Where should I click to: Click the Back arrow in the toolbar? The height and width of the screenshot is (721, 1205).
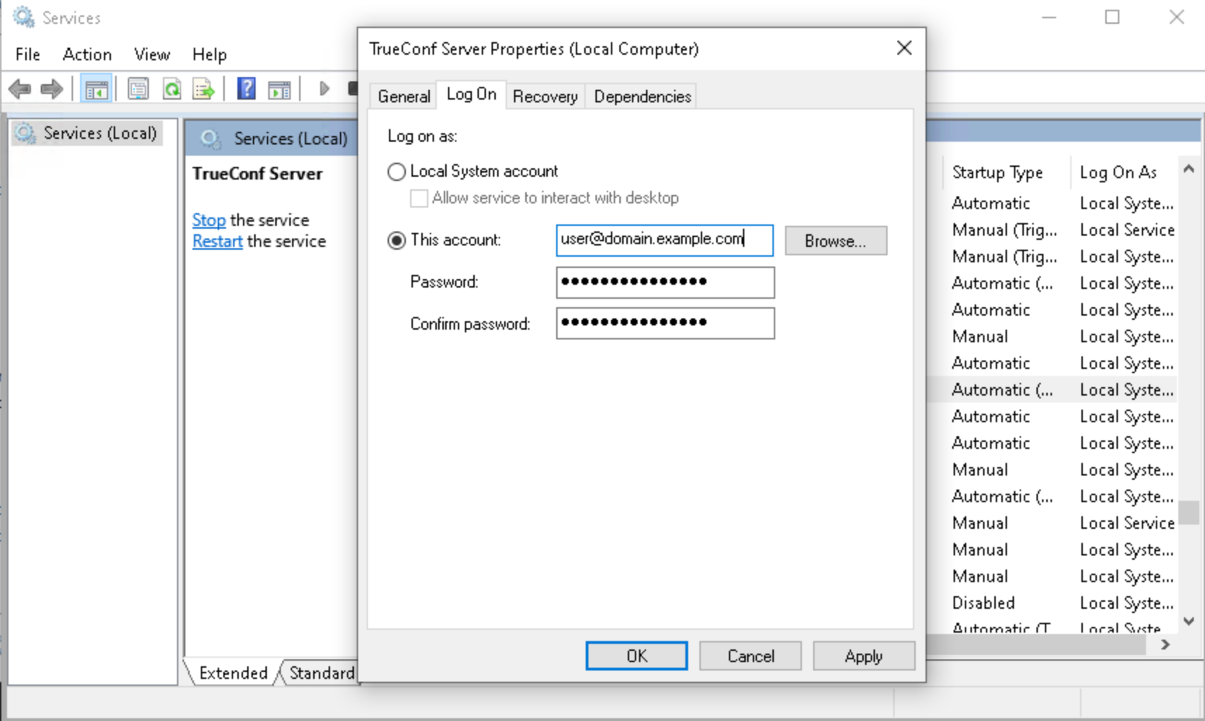[20, 89]
